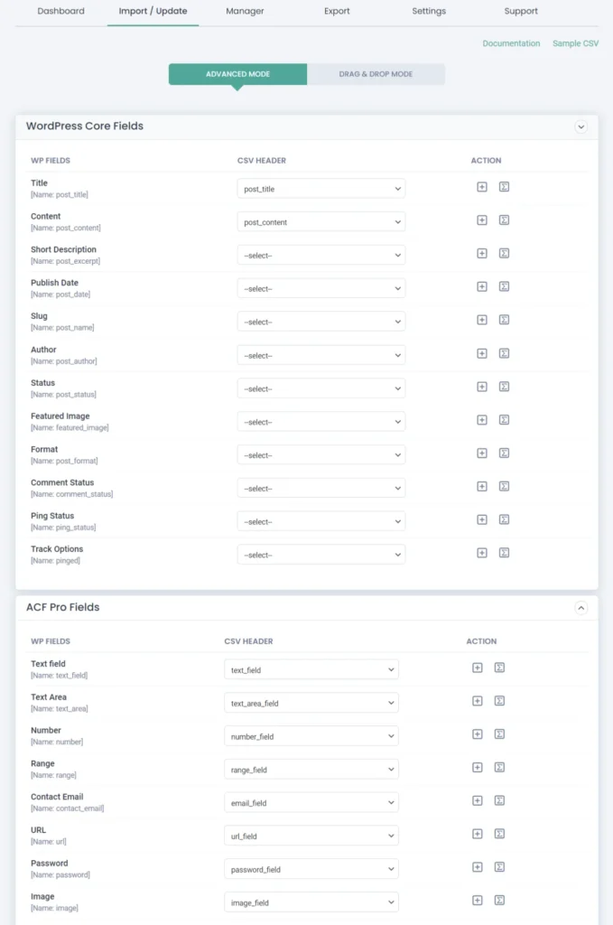
Task: Click the sigma icon for the Image field
Action: tap(499, 901)
